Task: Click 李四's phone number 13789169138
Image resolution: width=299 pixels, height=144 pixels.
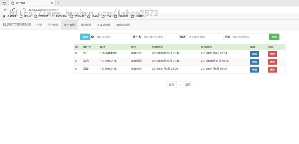Action: [108, 61]
